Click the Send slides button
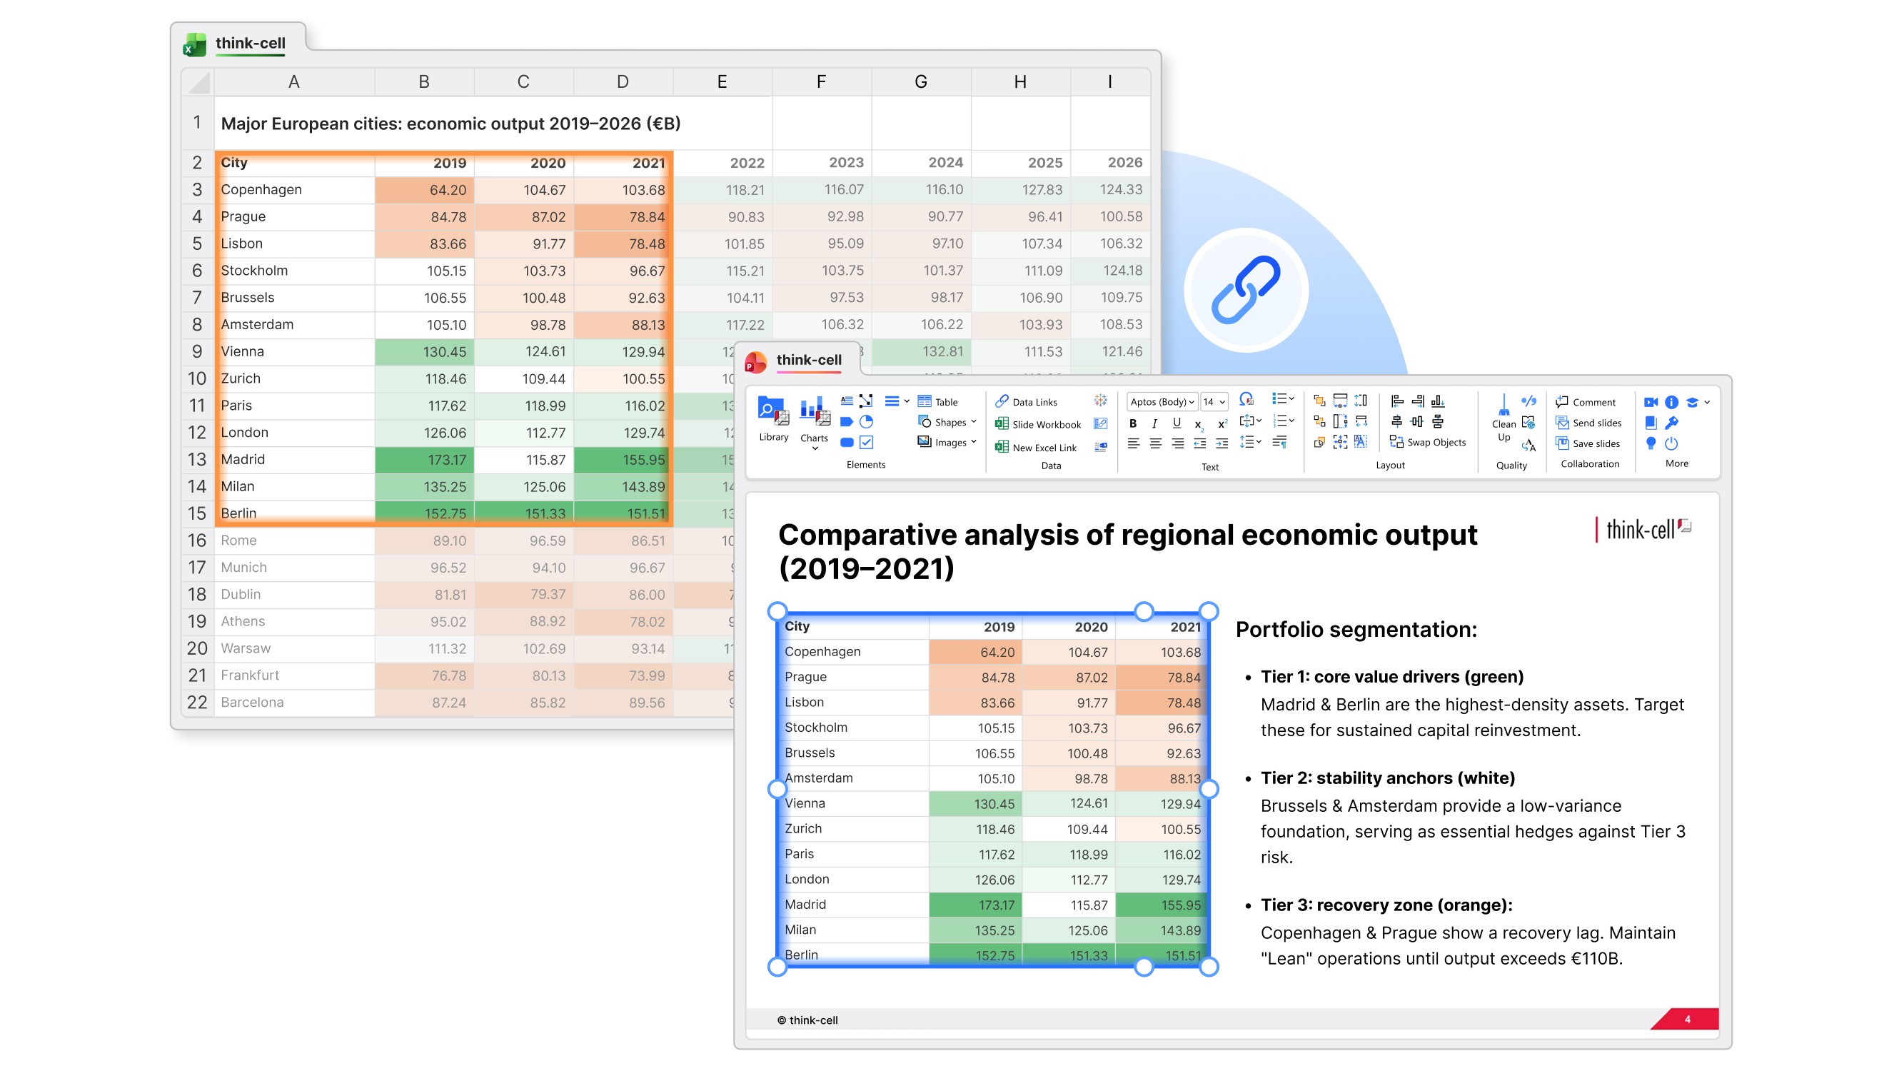 click(x=1588, y=423)
